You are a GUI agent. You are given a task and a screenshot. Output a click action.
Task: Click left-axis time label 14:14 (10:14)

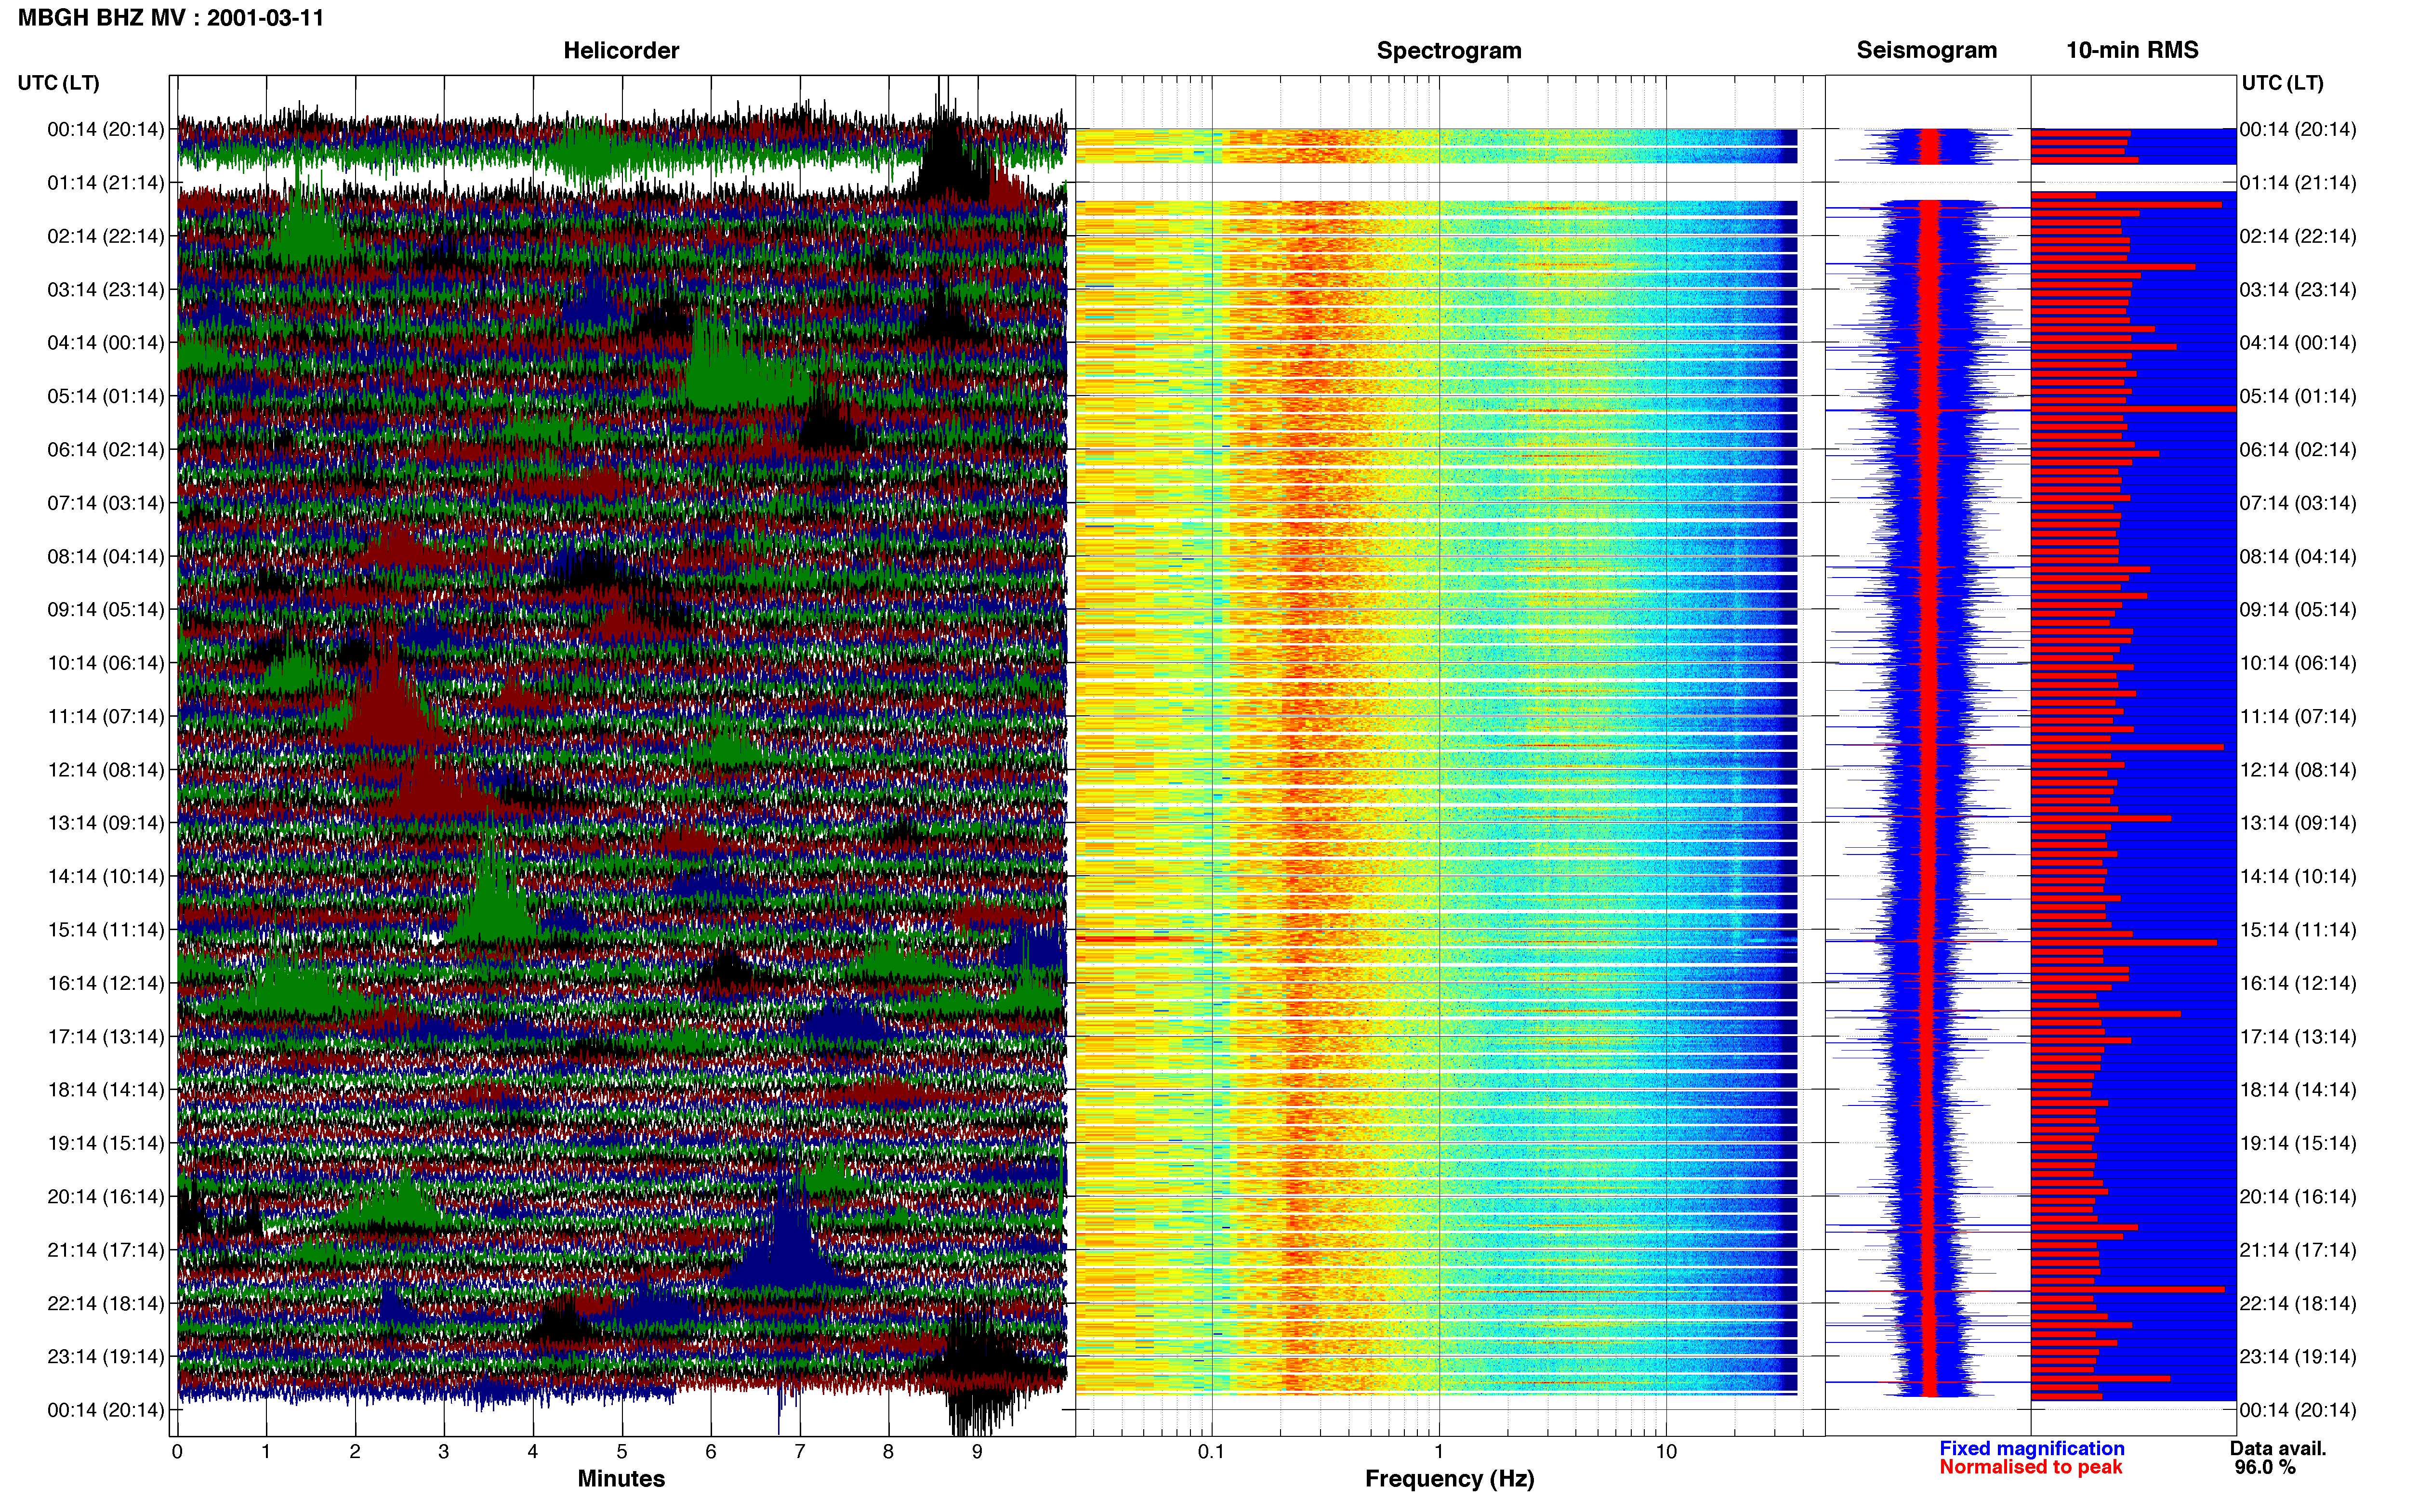pos(106,876)
